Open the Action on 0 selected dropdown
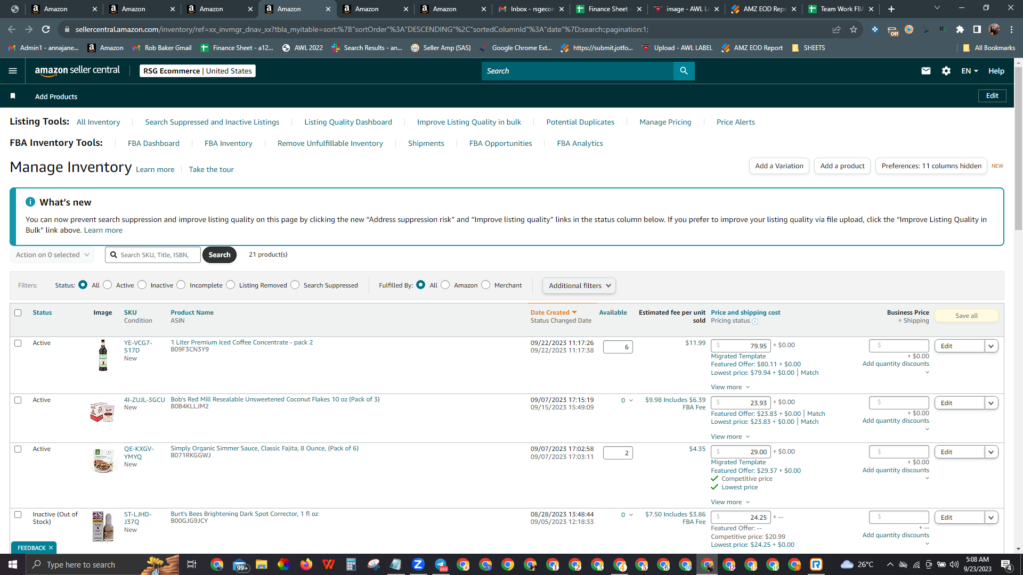The height and width of the screenshot is (575, 1023). point(52,255)
